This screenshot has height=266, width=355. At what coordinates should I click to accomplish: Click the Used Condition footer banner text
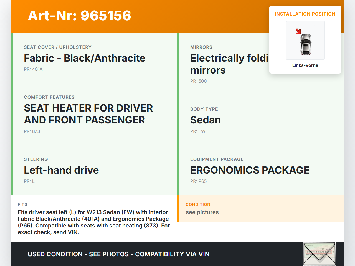(x=118, y=254)
